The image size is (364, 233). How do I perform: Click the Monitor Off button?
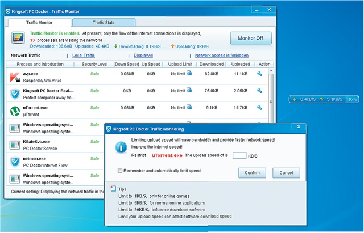click(251, 38)
